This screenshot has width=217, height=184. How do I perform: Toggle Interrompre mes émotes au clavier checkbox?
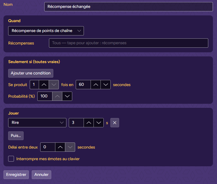point(11,159)
